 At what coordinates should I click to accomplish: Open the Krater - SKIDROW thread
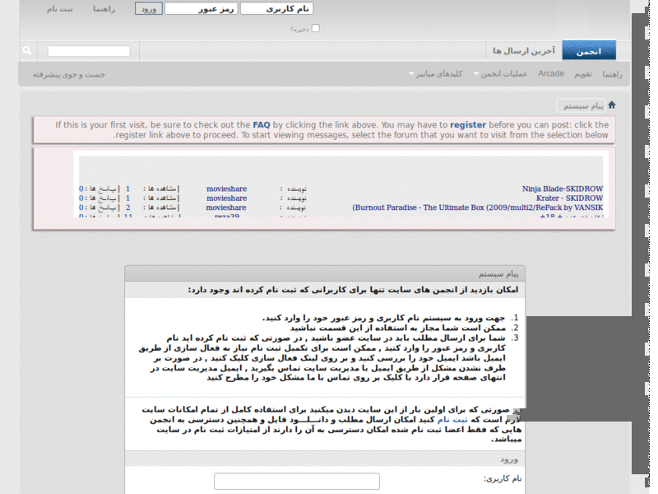569,198
